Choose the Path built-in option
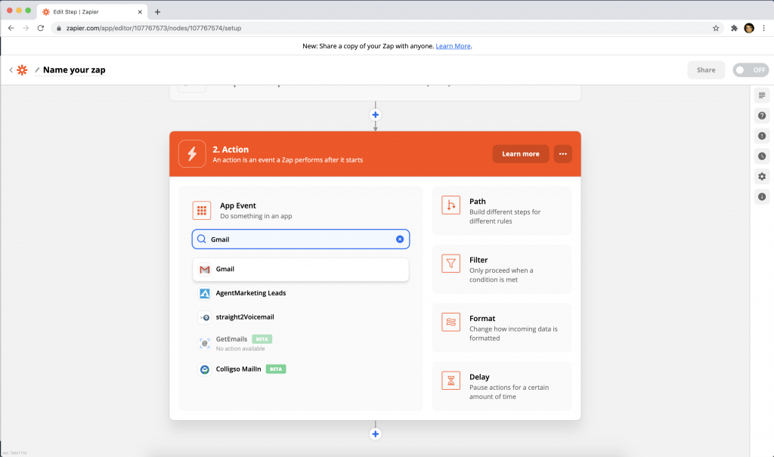 (x=502, y=211)
